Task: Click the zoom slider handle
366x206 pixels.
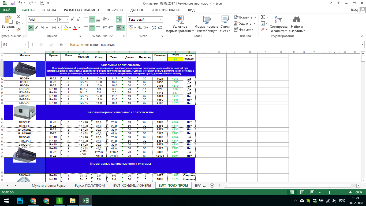Action: coord(329,192)
